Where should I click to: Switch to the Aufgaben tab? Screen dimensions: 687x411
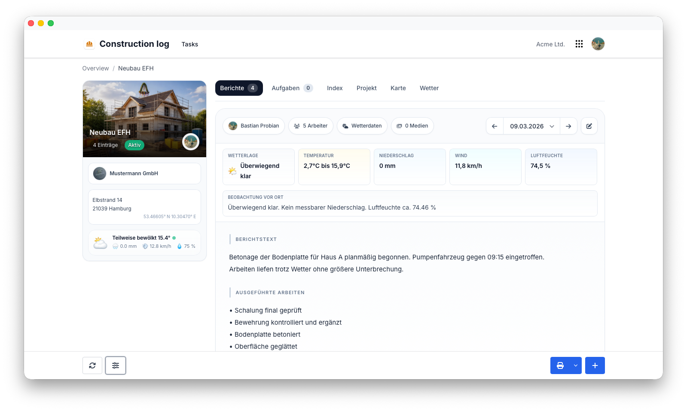[x=292, y=88]
